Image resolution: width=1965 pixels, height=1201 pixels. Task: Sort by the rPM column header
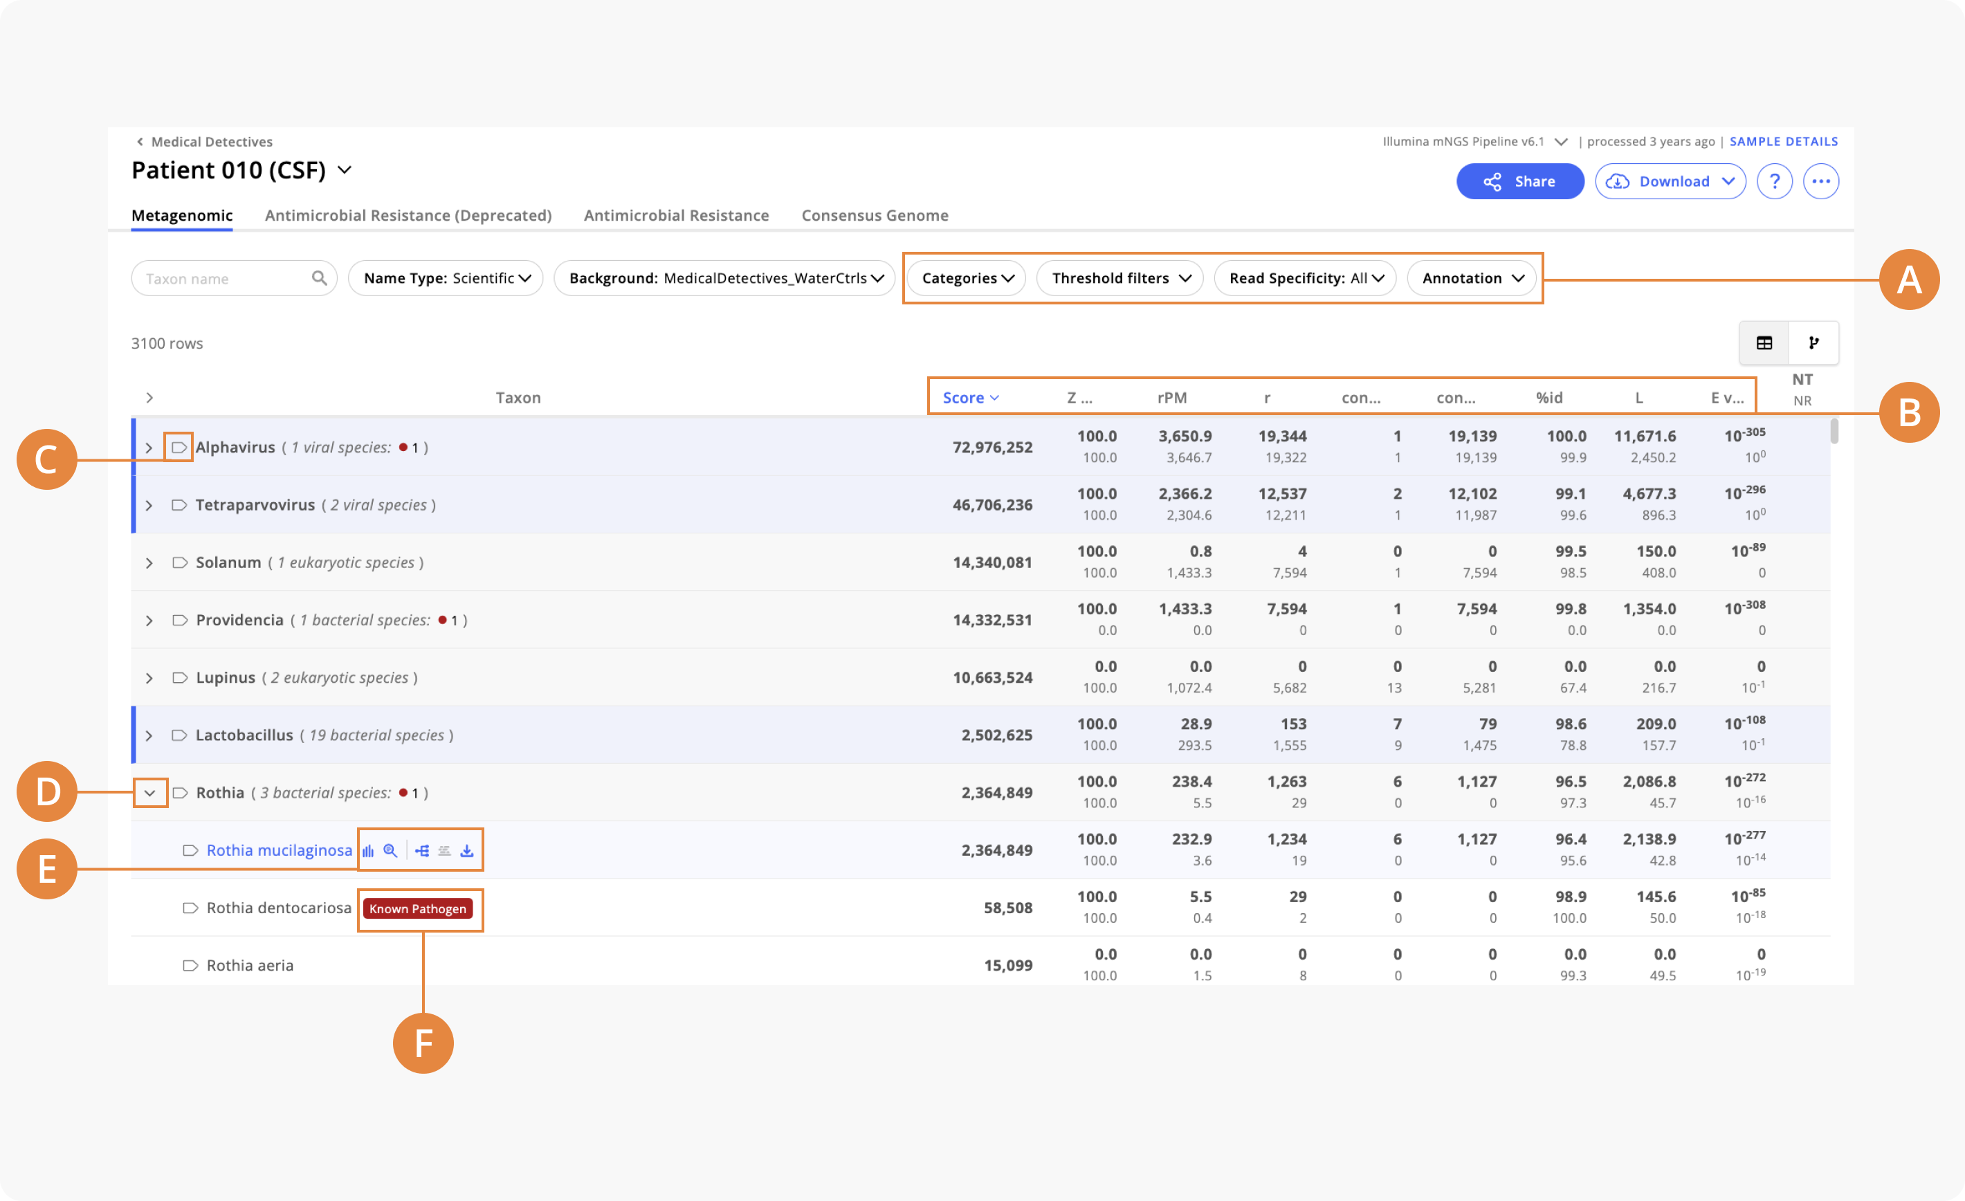coord(1172,397)
